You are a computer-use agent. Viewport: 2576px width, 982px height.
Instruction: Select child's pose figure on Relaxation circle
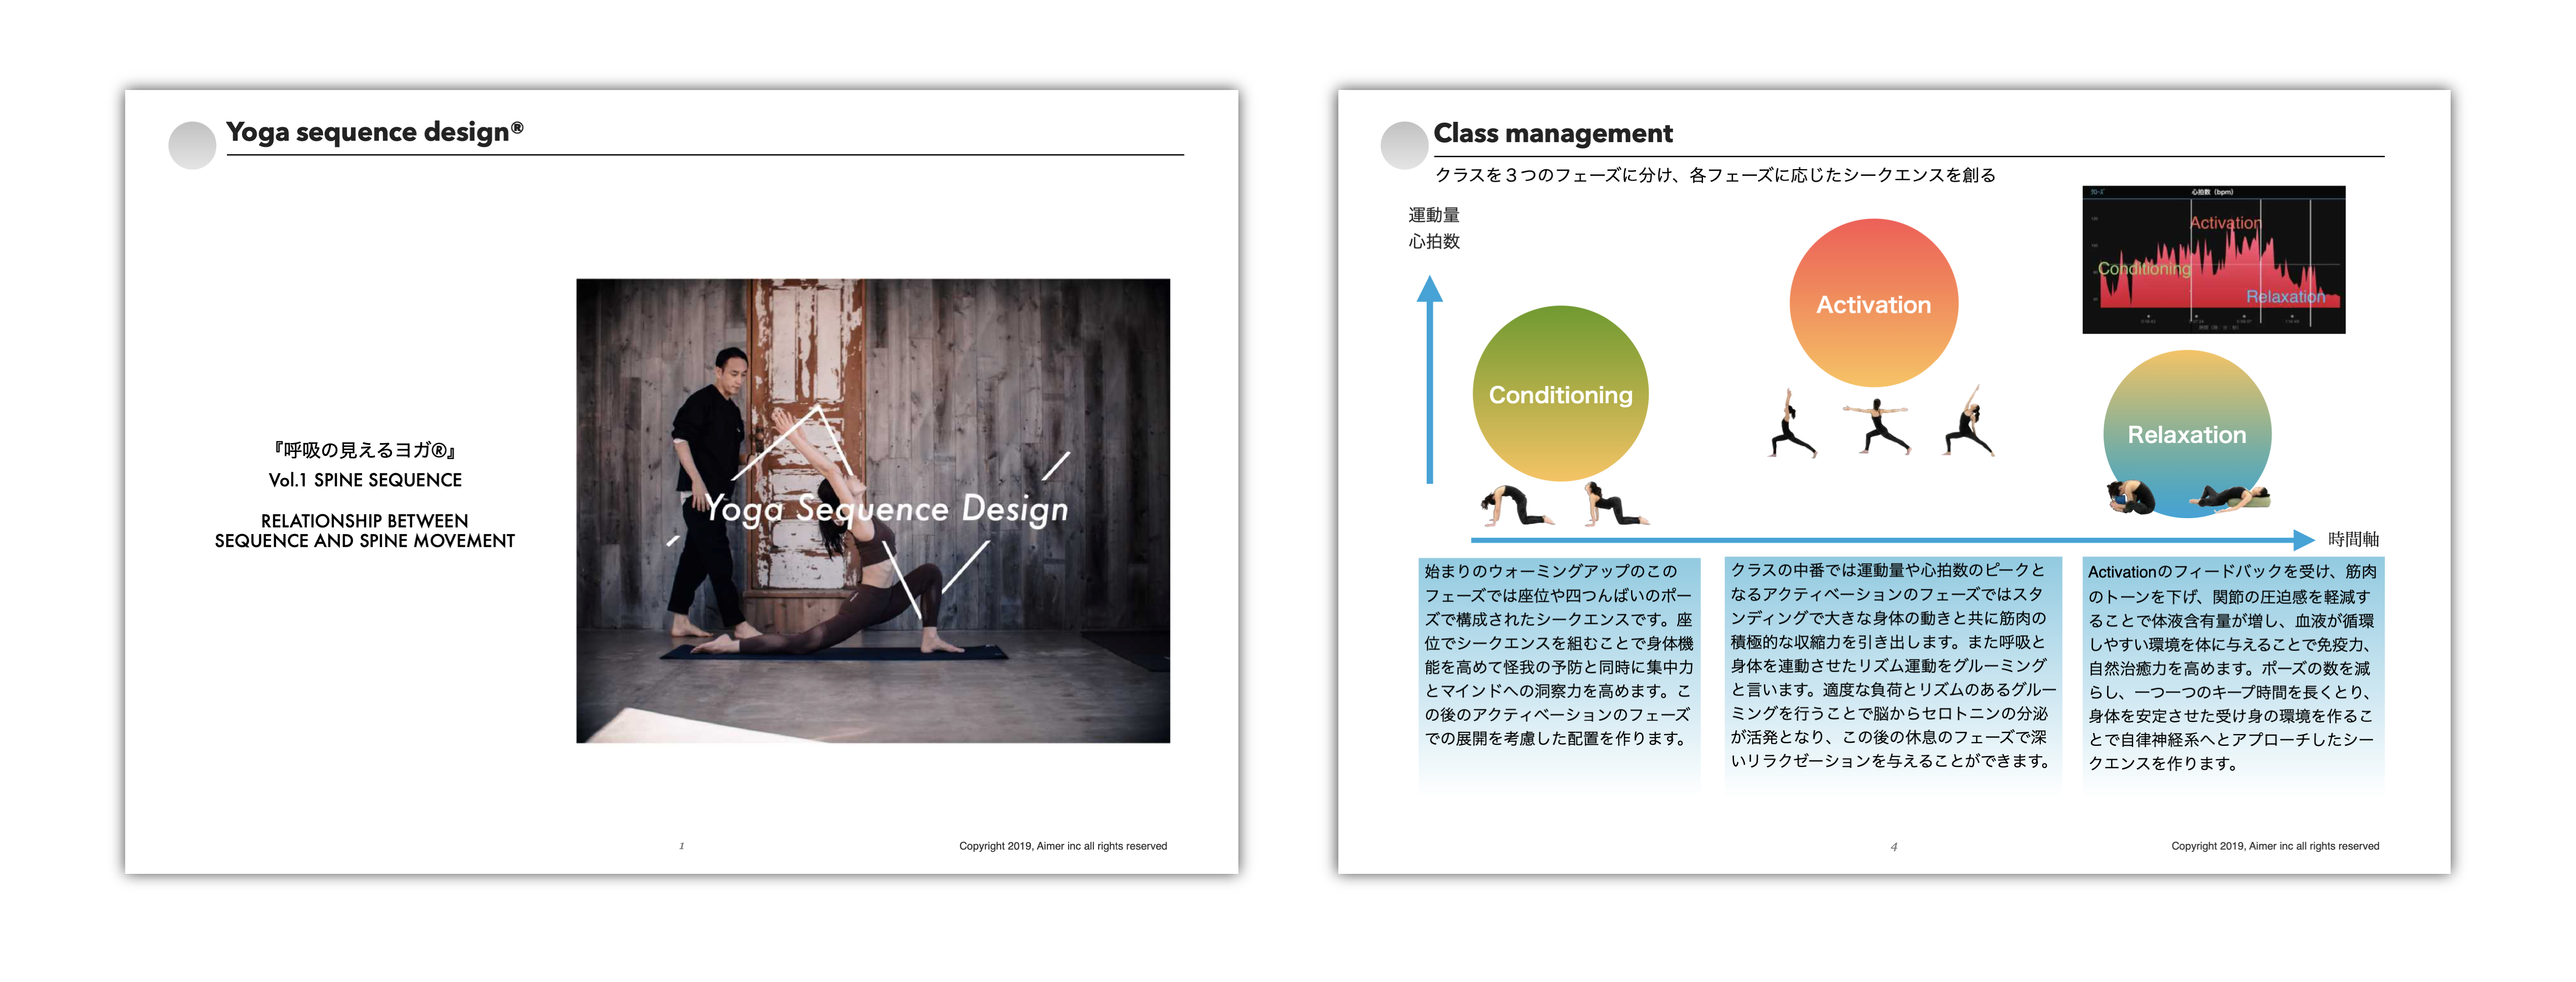click(2131, 497)
